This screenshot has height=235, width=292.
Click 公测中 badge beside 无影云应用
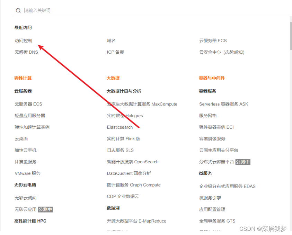click(x=45, y=209)
